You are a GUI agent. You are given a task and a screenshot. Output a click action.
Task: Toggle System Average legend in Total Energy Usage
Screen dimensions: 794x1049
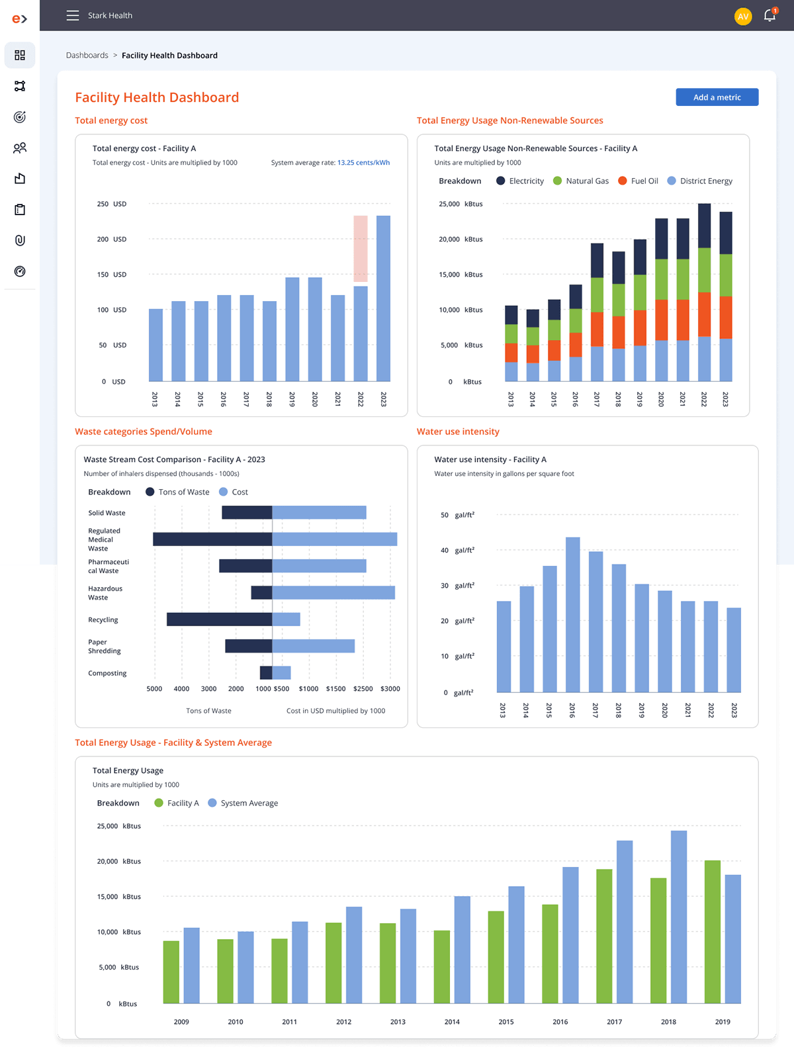tap(243, 803)
